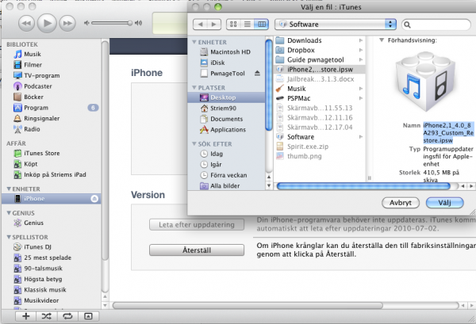Image resolution: width=476 pixels, height=324 pixels.
Task: Skip to previous track in iTunes
Action: 26,23
